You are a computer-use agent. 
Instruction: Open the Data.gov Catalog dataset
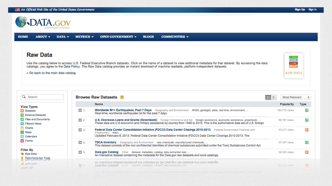point(106,152)
